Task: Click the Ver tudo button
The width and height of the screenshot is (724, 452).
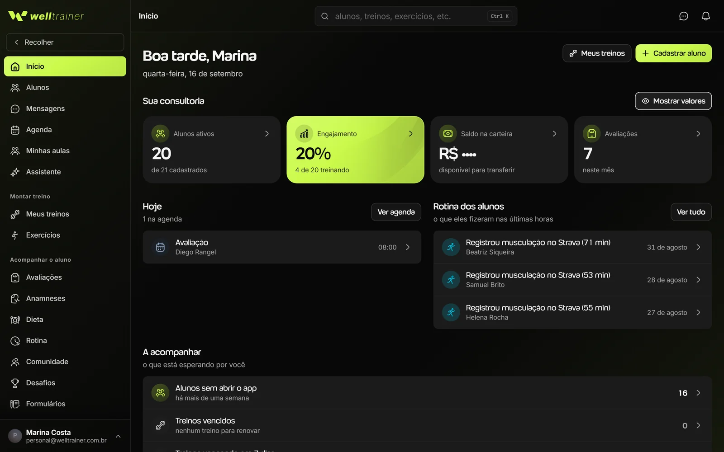Action: tap(691, 212)
